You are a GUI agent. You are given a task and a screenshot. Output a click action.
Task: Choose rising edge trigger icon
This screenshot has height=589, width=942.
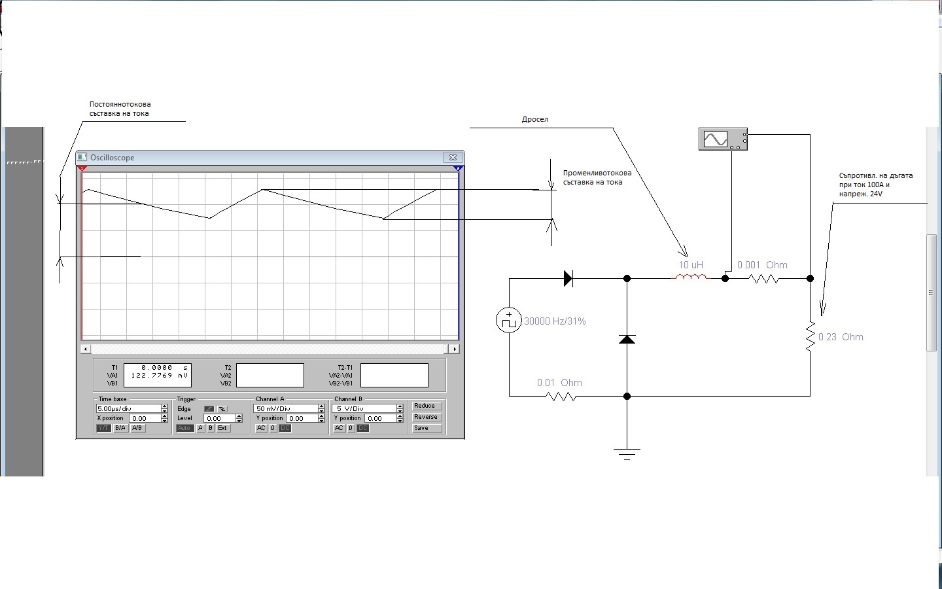(x=209, y=409)
